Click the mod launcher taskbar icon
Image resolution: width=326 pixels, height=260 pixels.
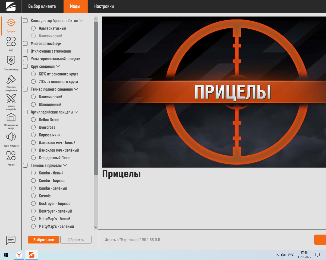click(32, 255)
